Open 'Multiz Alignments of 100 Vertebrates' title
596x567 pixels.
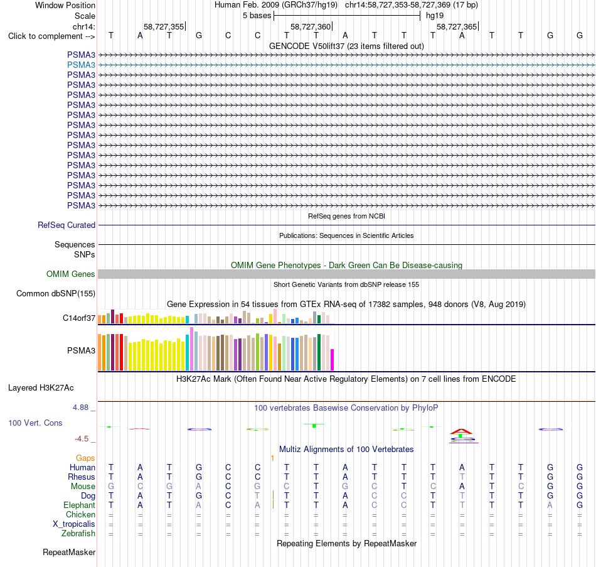click(346, 450)
